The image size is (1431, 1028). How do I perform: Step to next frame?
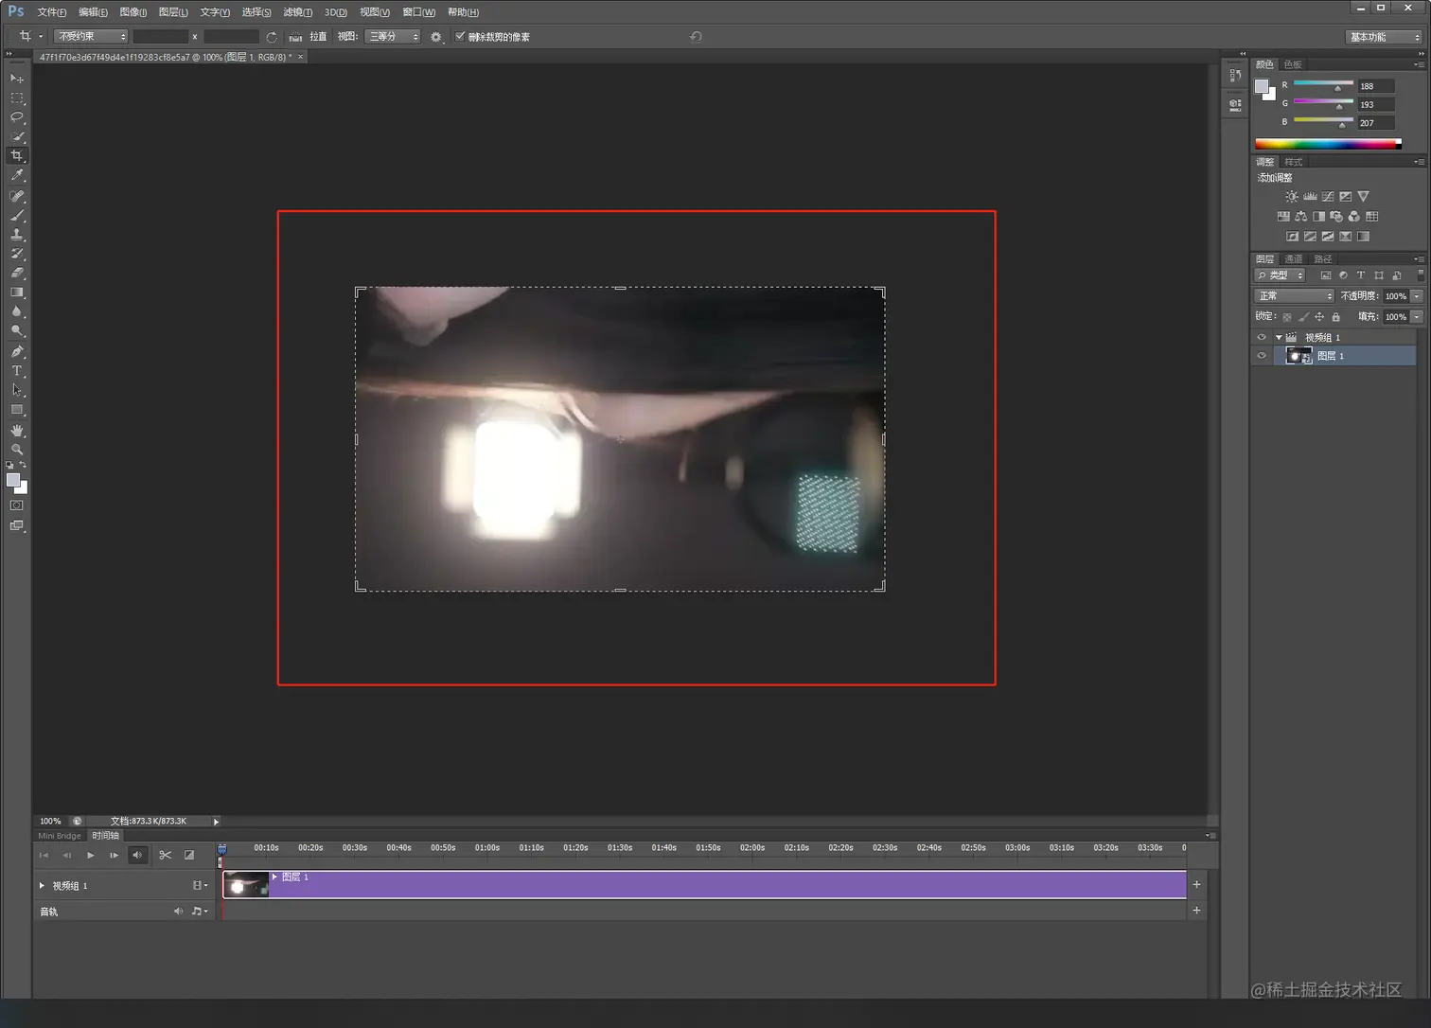pos(115,855)
